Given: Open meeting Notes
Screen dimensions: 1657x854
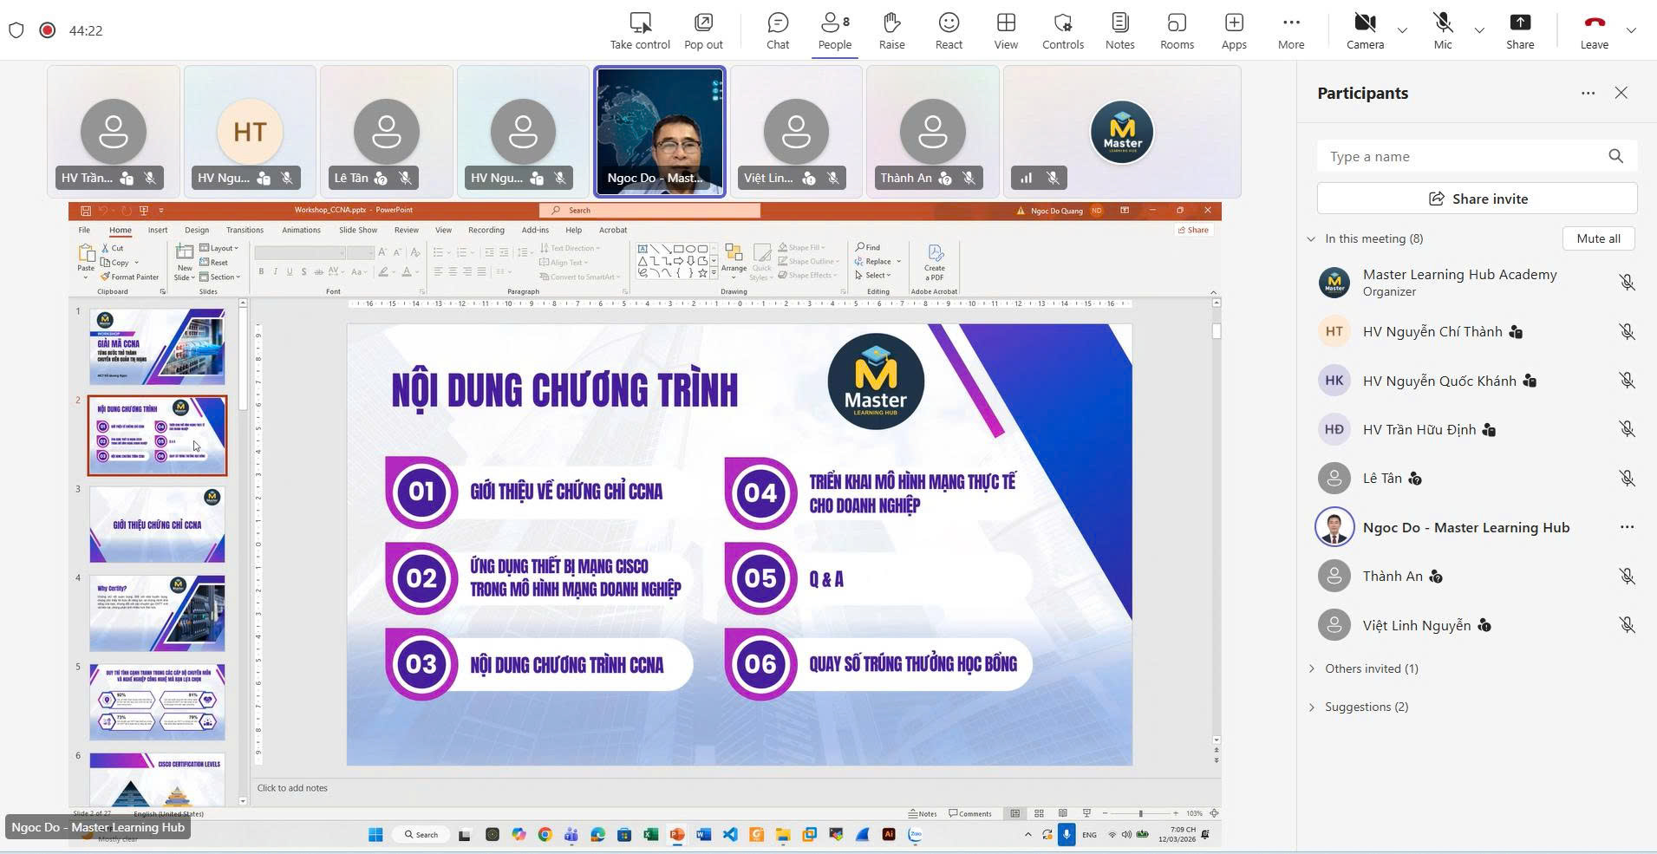Looking at the screenshot, I should tap(1119, 30).
